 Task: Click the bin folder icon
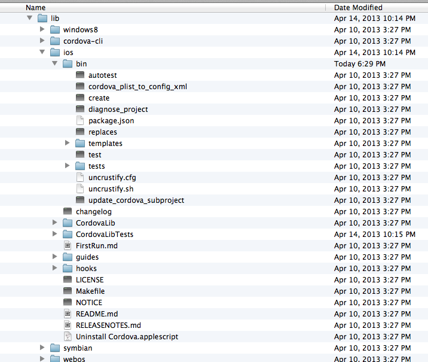point(68,63)
